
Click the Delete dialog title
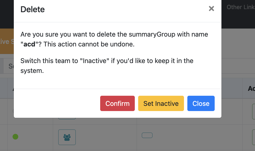pos(33,9)
